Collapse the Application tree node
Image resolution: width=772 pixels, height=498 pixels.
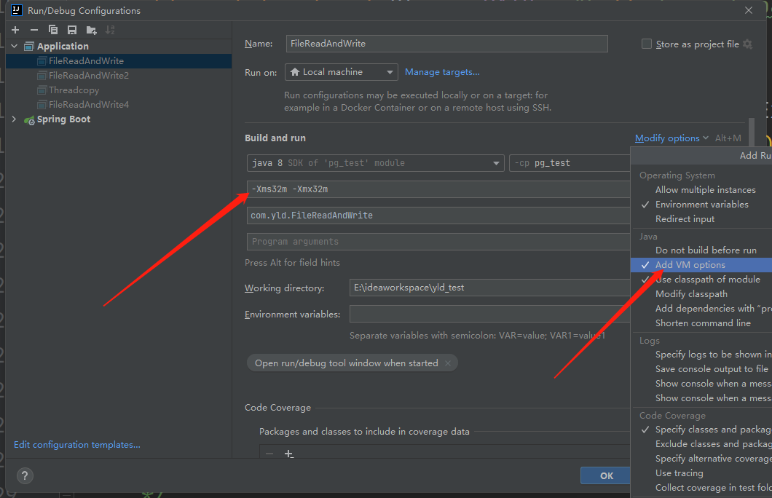(x=15, y=47)
